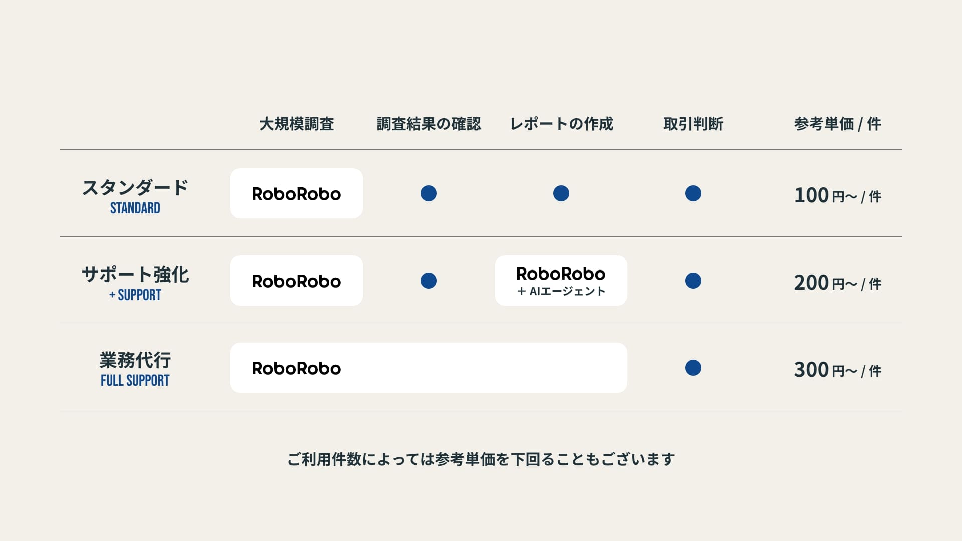Screen dimensions: 962x541
Task: Click the スタンダード STANDARD plan label
Action: [135, 196]
